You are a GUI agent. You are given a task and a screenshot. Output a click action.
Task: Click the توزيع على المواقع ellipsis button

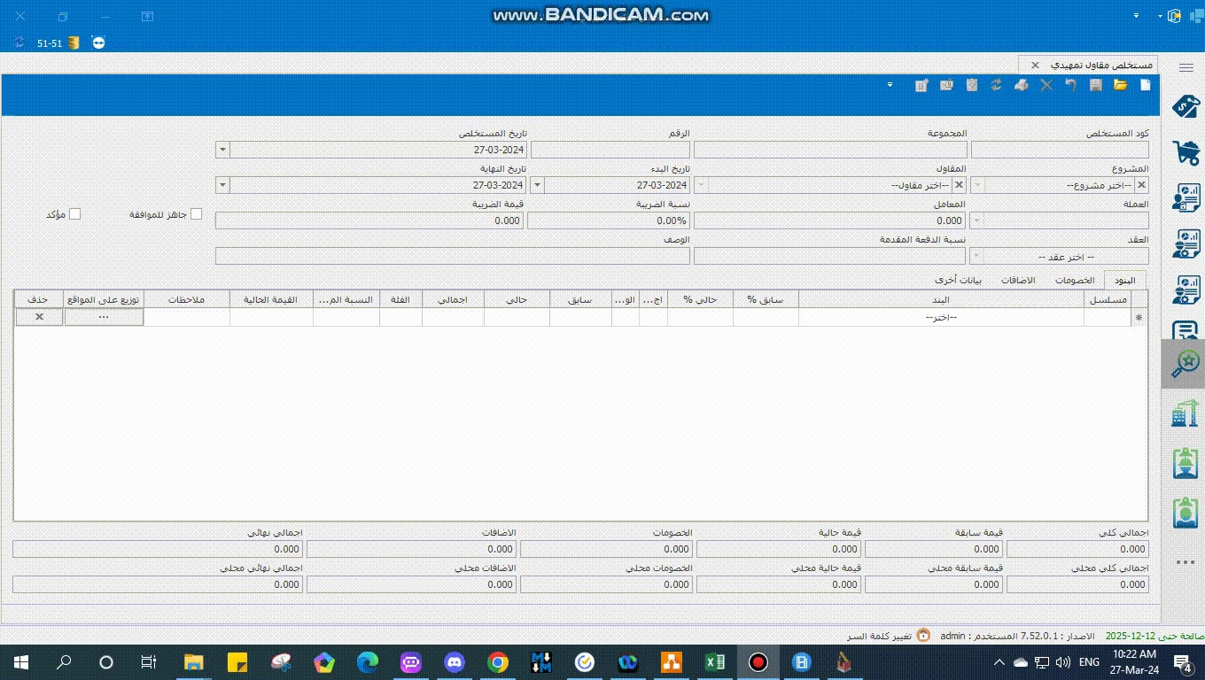[x=104, y=317]
